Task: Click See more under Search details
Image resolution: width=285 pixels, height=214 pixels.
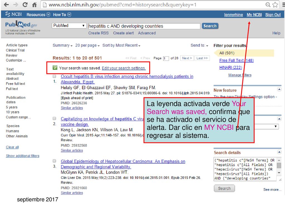Action: pos(272,189)
